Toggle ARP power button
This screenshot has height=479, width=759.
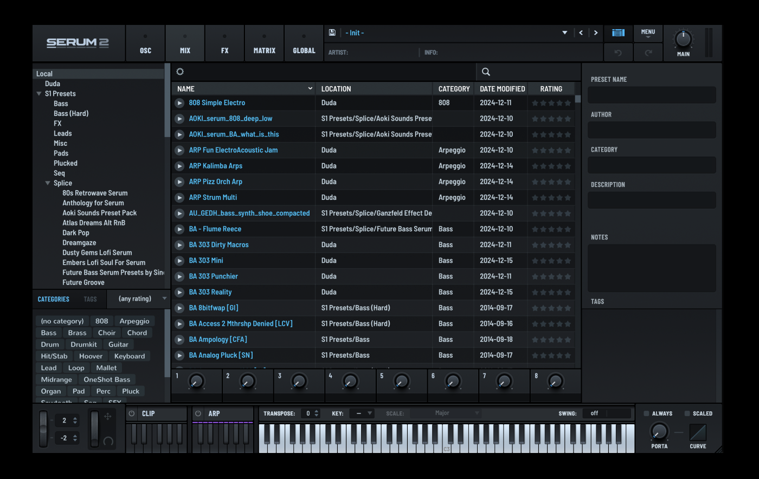click(198, 413)
